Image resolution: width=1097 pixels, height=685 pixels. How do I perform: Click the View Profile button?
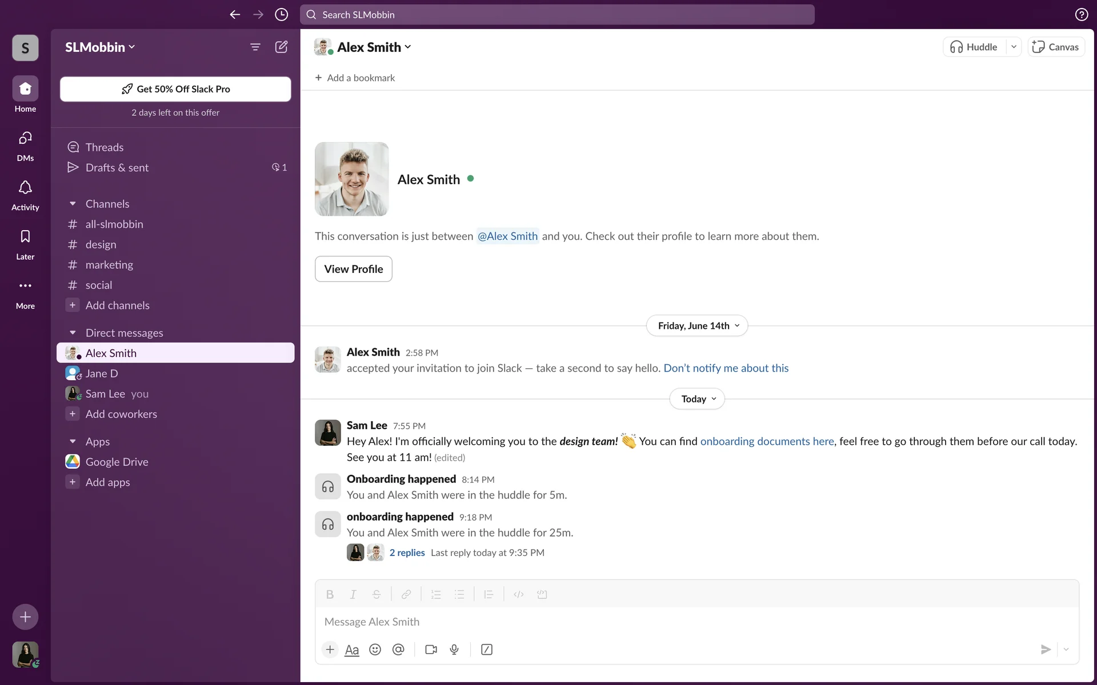point(353,269)
